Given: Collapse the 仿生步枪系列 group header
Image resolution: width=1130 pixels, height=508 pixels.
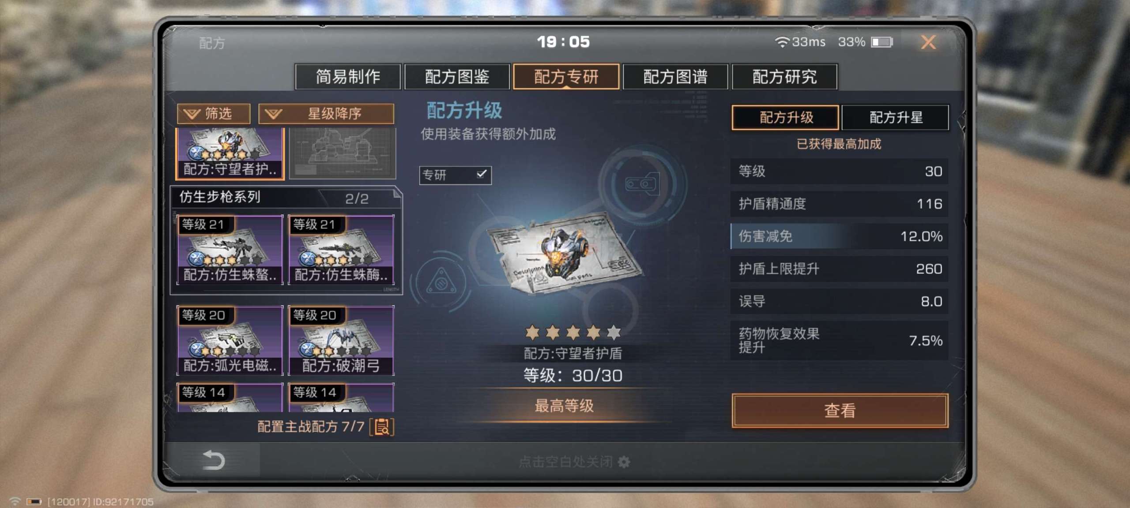Looking at the screenshot, I should 286,197.
